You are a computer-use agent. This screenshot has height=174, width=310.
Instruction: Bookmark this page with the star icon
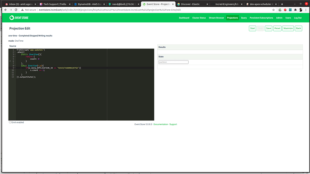274,10
